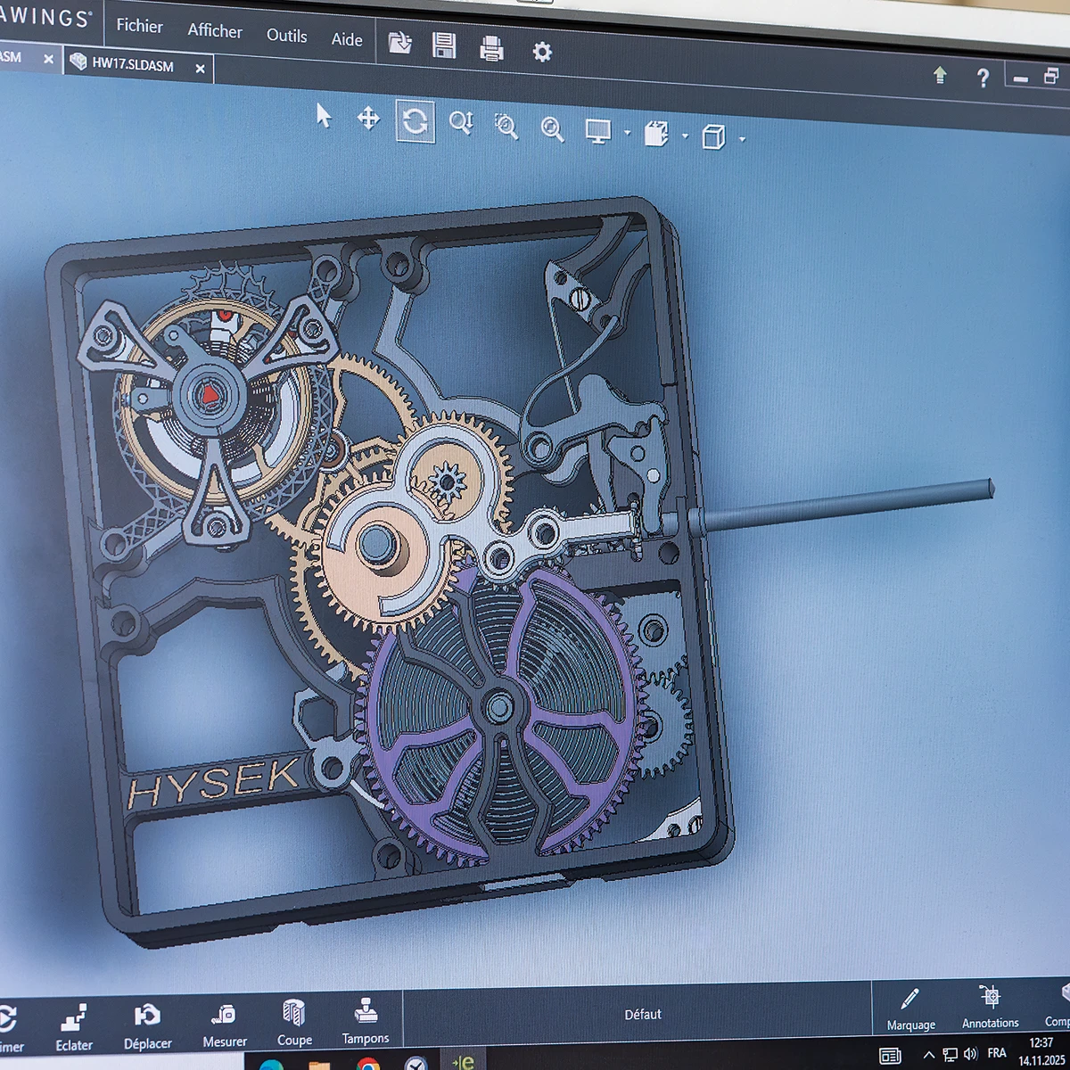The width and height of the screenshot is (1070, 1070).
Task: Expand the view orientation cube dropdown
Action: (742, 139)
